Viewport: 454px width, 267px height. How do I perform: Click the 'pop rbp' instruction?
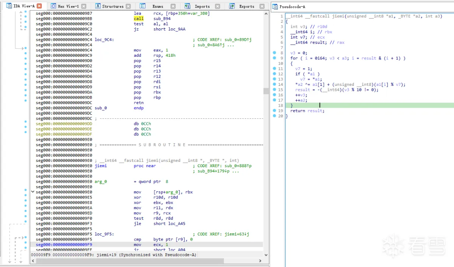147,98
